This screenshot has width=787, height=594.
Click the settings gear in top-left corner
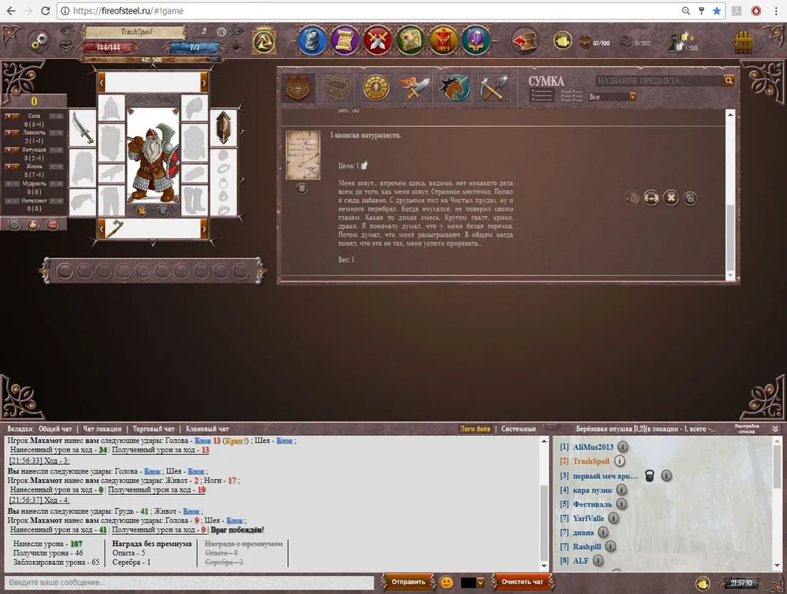coord(38,41)
